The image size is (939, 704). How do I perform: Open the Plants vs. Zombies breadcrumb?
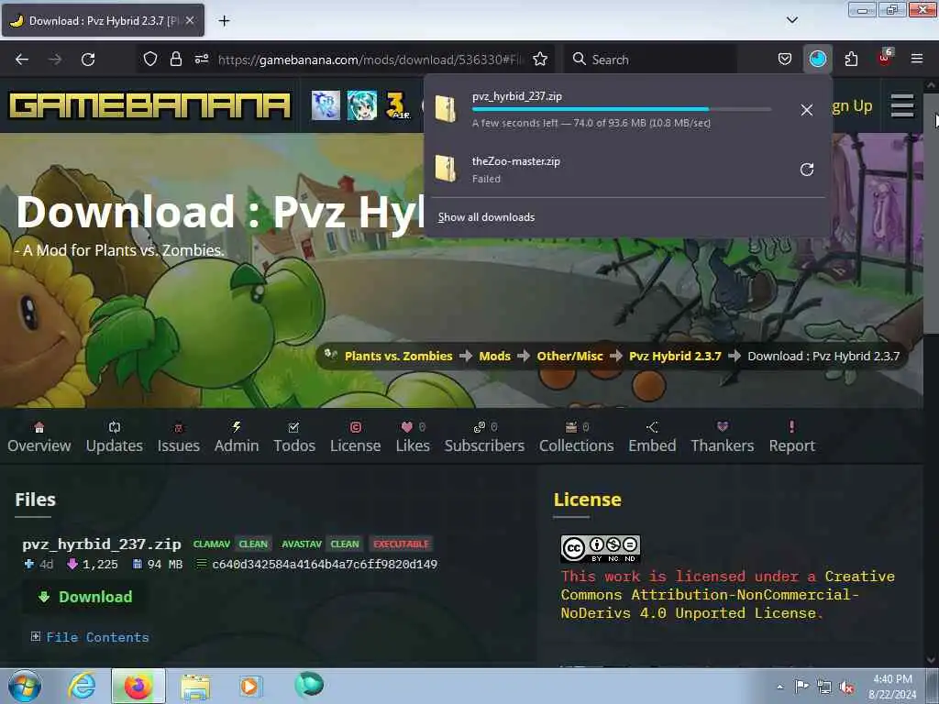point(398,357)
